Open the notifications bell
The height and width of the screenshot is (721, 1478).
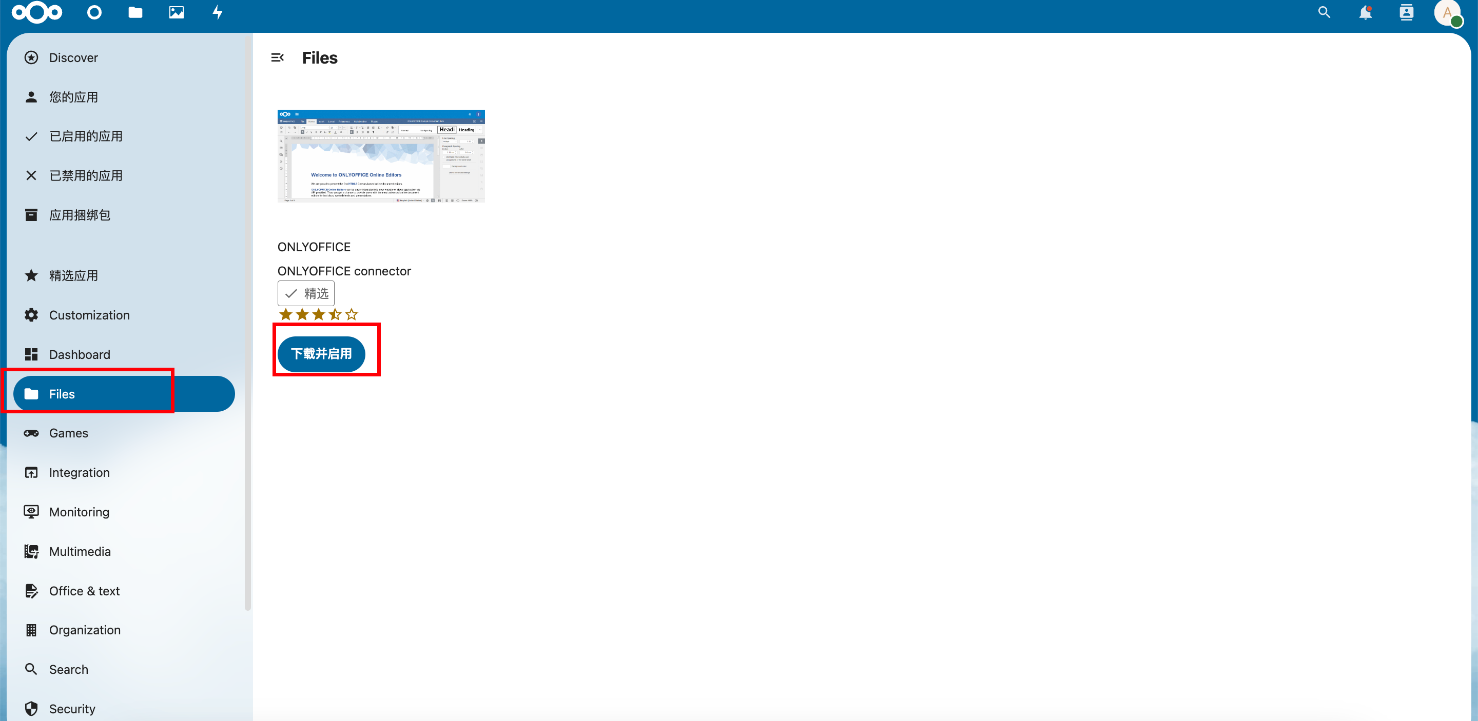tap(1365, 12)
